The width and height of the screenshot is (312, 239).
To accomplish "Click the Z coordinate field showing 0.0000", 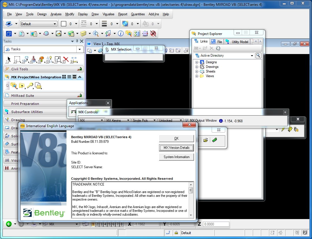I will [x=216, y=224].
